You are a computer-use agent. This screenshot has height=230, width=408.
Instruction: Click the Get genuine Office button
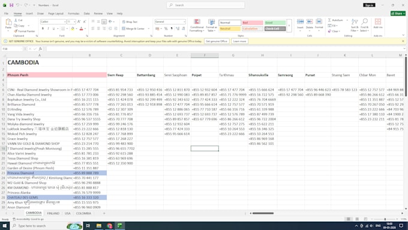point(217,41)
